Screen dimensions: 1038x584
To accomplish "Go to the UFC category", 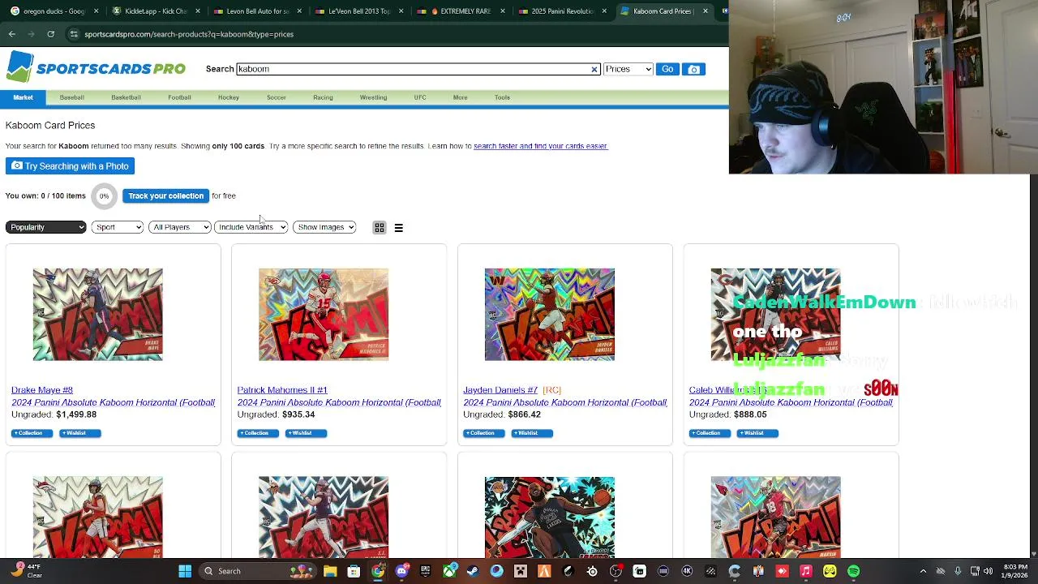I will tap(419, 97).
